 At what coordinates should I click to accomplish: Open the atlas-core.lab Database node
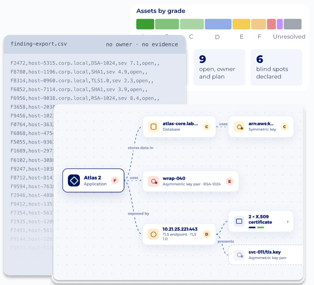pyautogui.click(x=179, y=127)
